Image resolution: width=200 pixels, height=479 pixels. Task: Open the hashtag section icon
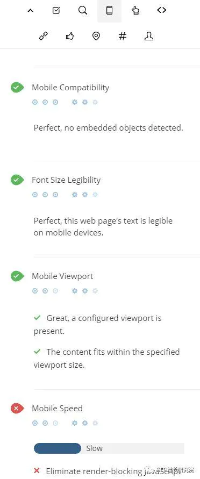click(x=122, y=37)
